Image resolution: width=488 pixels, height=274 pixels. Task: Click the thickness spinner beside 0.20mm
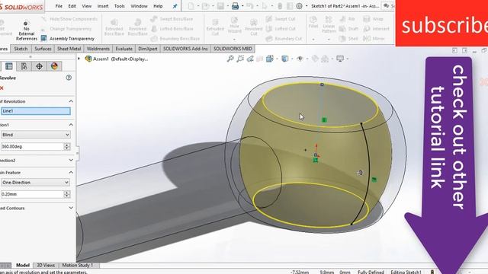tap(67, 194)
